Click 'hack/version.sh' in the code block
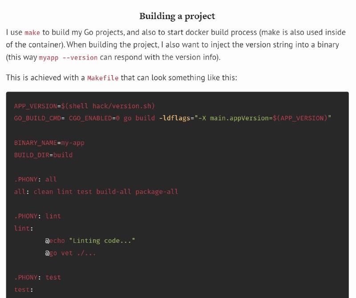This screenshot has width=356, height=298. point(122,106)
